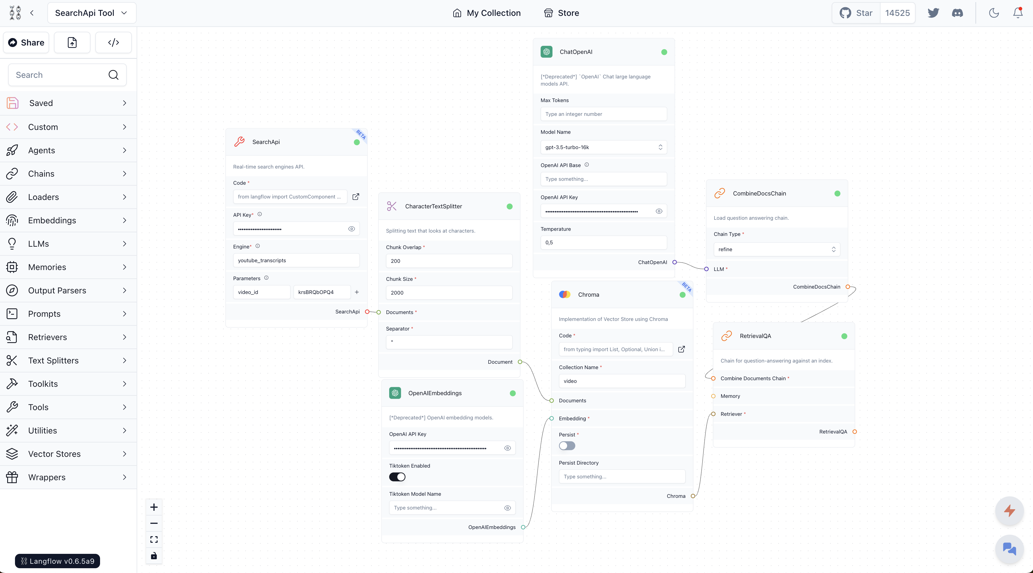This screenshot has width=1033, height=573.
Task: Star the project on GitHub
Action: (856, 13)
